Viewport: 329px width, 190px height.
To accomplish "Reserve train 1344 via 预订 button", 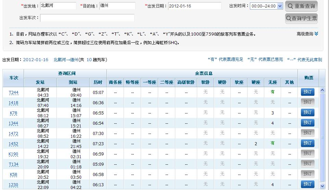I will coord(307,123).
